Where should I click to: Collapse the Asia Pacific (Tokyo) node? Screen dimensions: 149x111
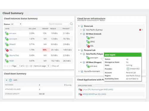click(81, 54)
